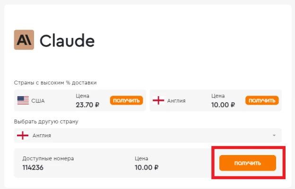Get a number for Англия in the top card

pos(262,100)
